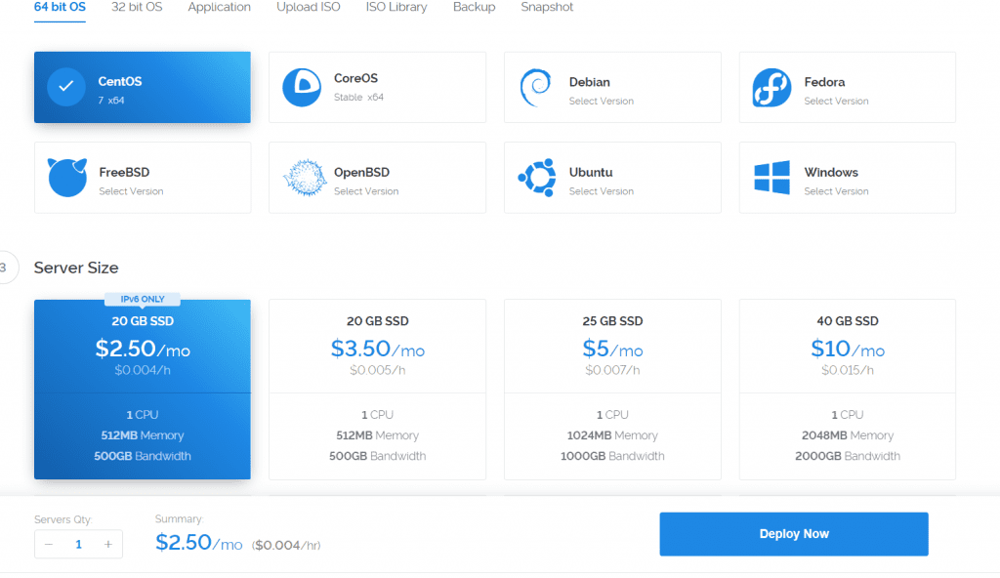The image size is (1000, 578).
Task: Click '2000GB Bandwidth' text
Action: pos(847,456)
